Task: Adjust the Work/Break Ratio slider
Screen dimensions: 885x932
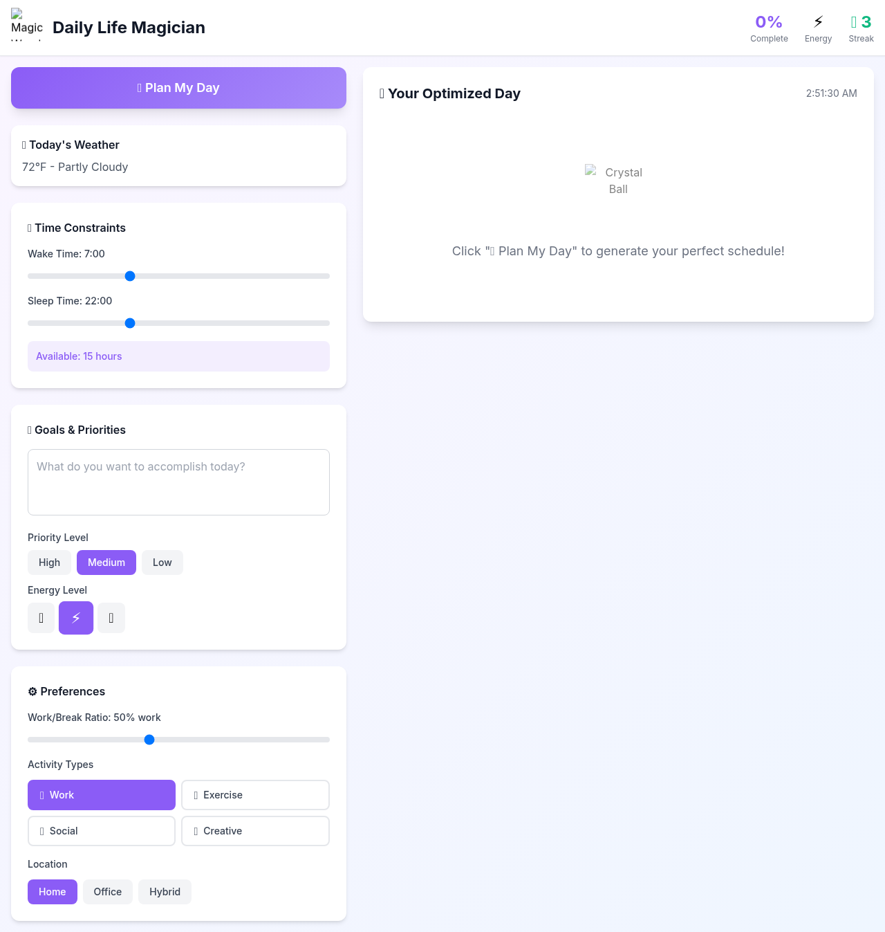Action: pos(149,740)
